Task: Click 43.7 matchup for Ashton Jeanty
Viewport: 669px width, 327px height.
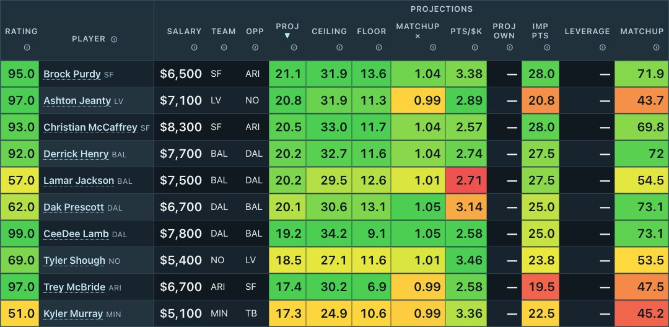Action: pyautogui.click(x=642, y=100)
